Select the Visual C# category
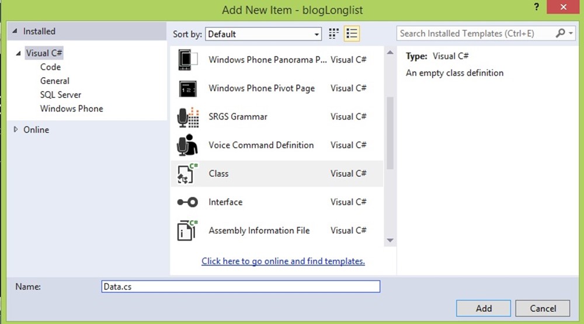 pyautogui.click(x=44, y=53)
